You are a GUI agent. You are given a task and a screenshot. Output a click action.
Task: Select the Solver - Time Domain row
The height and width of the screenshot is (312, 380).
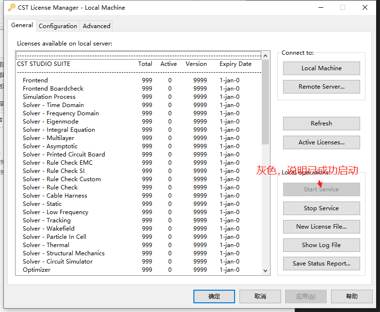(x=139, y=105)
